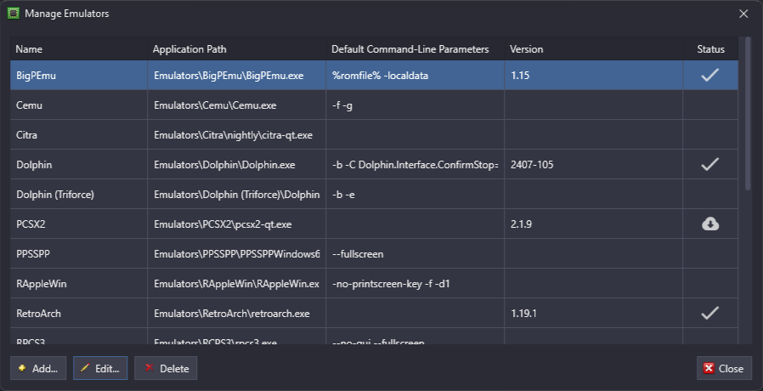The width and height of the screenshot is (763, 391).
Task: Click the cloud download icon for PCSX2
Action: tap(710, 224)
